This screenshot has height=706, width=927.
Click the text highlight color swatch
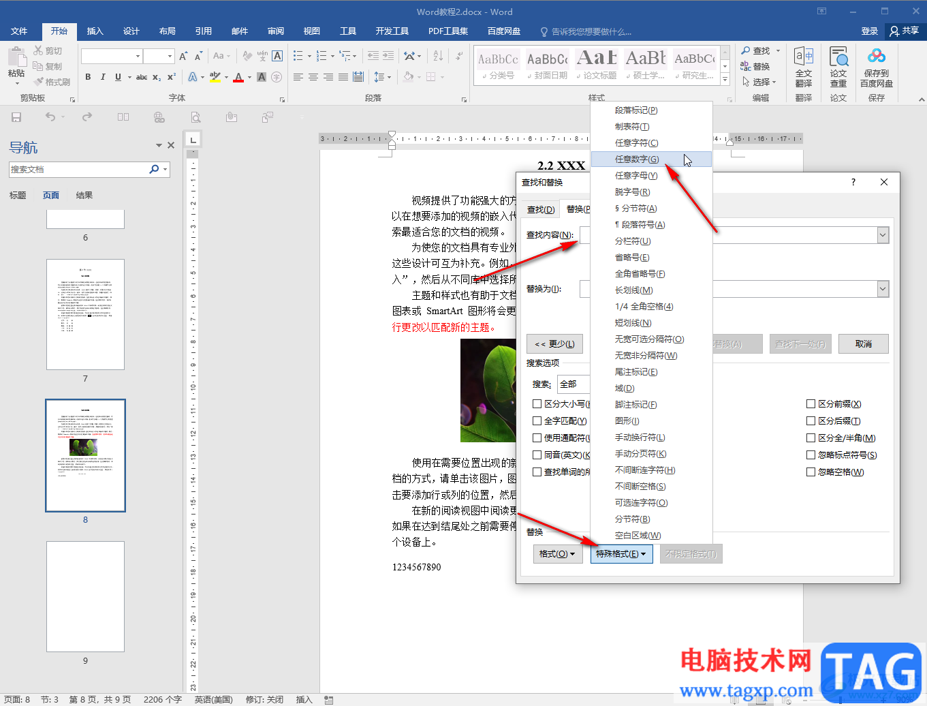[x=215, y=77]
